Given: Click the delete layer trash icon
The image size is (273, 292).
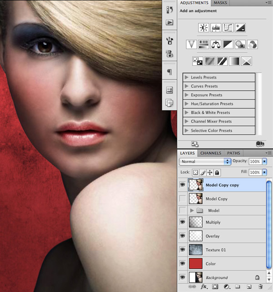Looking at the screenshot, I should pyautogui.click(x=260, y=287).
